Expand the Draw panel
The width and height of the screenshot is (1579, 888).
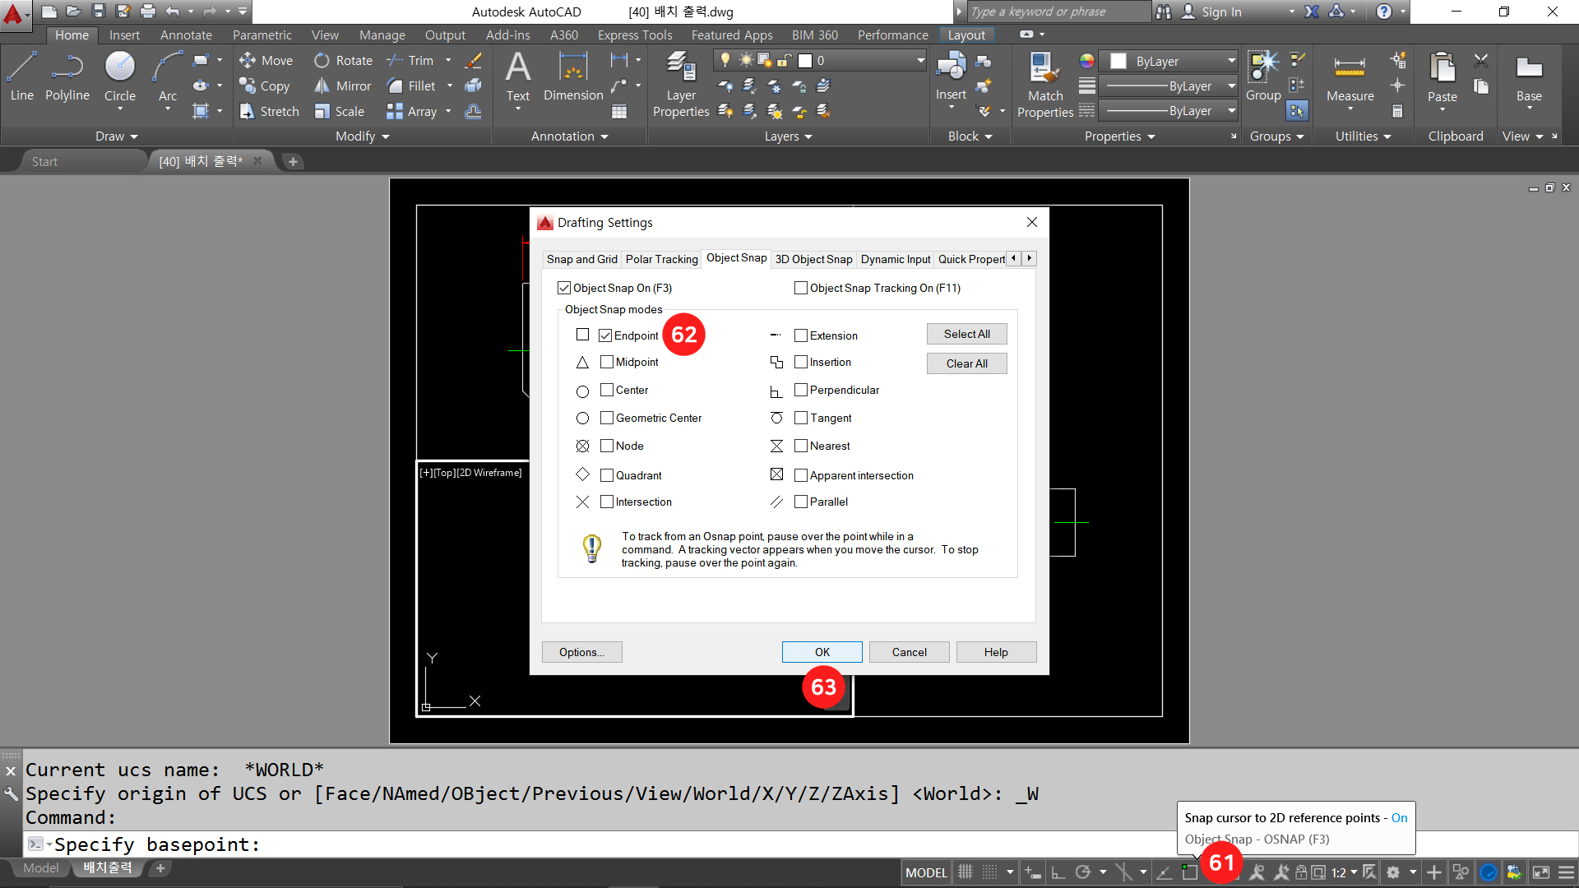coord(117,136)
